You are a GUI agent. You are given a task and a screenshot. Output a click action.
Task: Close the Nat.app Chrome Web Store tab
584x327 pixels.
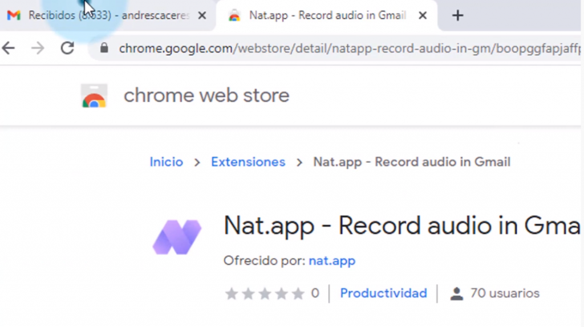click(x=423, y=15)
